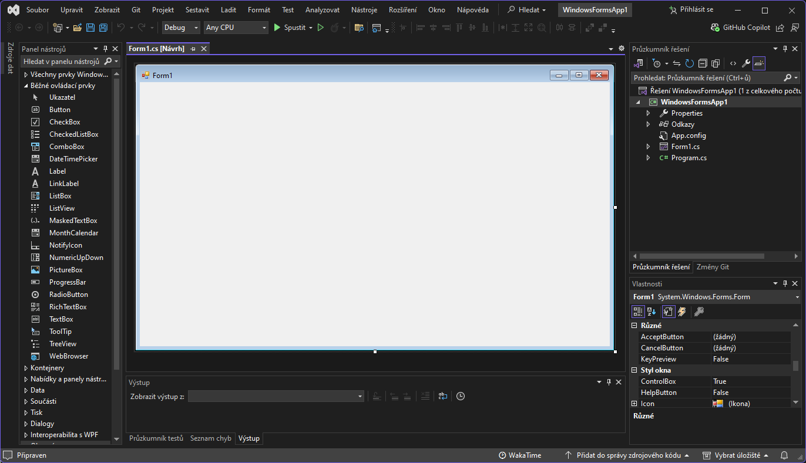Click the collapse all icon in Průzkumník řešení
The image size is (806, 463).
click(x=703, y=63)
